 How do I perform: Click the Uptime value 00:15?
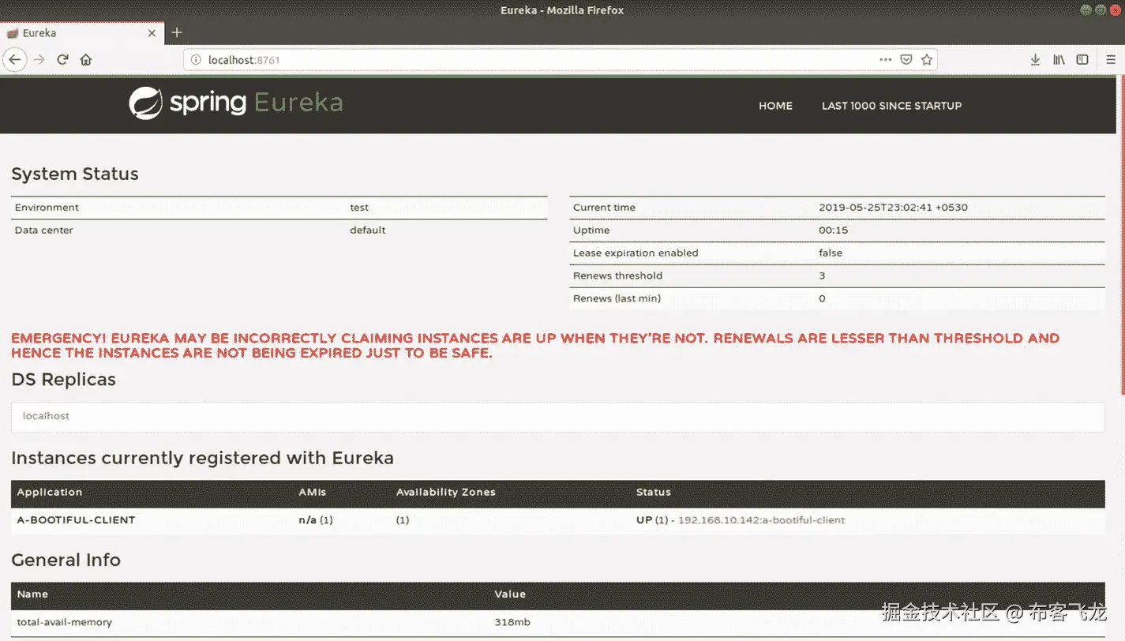click(833, 231)
